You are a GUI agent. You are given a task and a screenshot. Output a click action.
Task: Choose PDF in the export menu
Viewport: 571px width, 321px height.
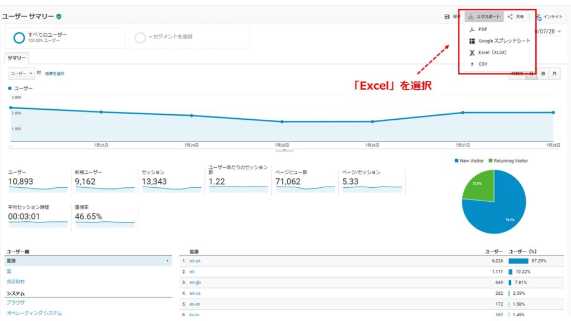(x=482, y=30)
